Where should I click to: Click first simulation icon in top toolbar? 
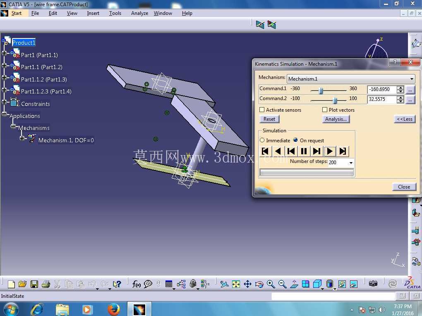[x=260, y=25]
